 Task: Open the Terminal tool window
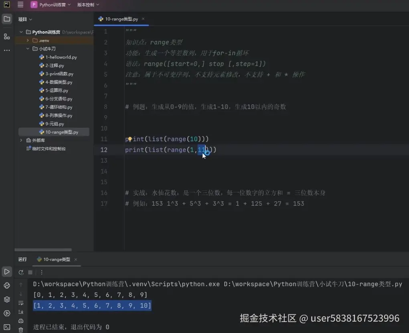coord(7,327)
